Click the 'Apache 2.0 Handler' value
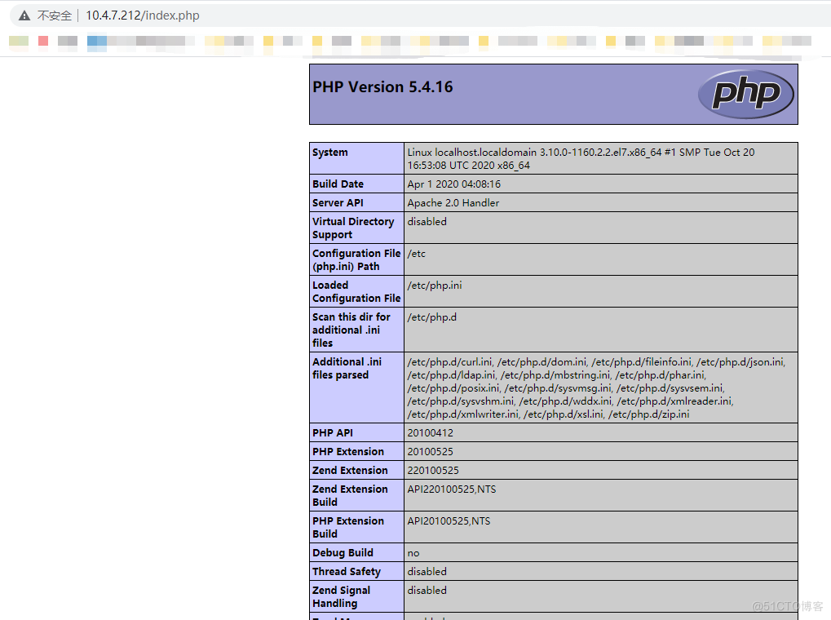831x620 pixels. click(x=453, y=202)
